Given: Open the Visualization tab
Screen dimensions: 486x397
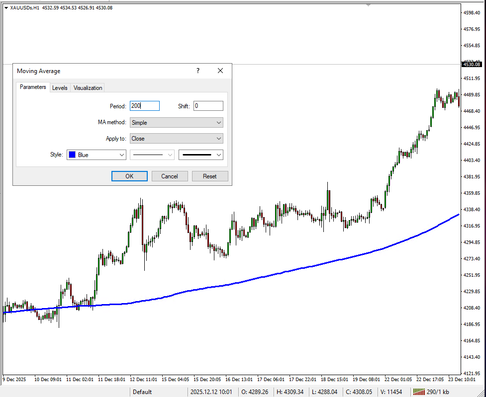Looking at the screenshot, I should coord(88,88).
